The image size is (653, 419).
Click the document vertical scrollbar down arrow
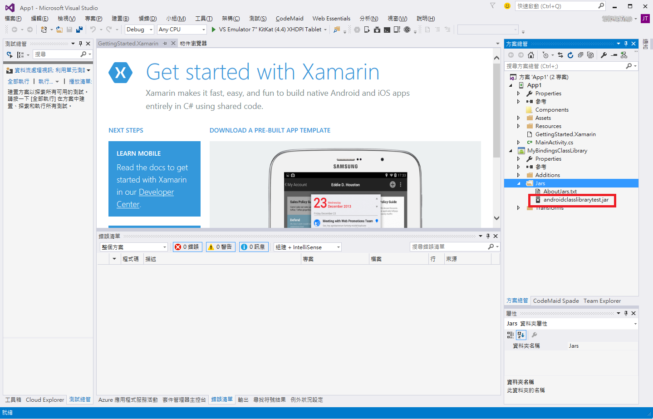pyautogui.click(x=496, y=218)
